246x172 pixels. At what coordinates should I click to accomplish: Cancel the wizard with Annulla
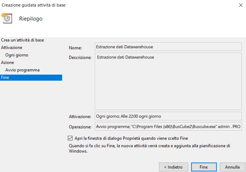tap(232, 167)
